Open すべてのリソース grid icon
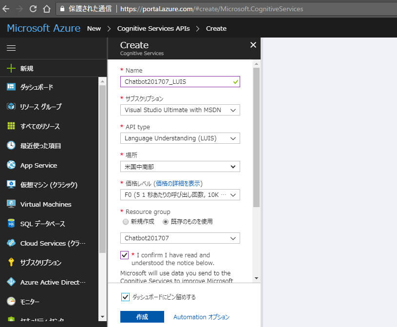The width and height of the screenshot is (397, 327). tap(11, 126)
